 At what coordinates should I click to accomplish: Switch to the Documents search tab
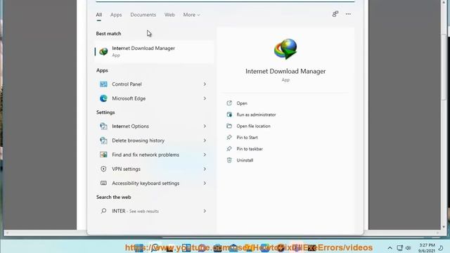coord(143,15)
